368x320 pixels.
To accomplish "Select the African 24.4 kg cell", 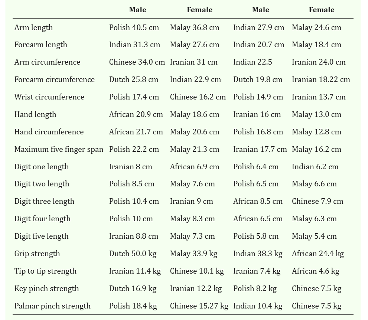I will (x=317, y=254).
